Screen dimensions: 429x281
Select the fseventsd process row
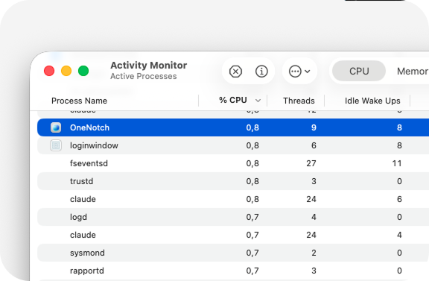click(233, 163)
